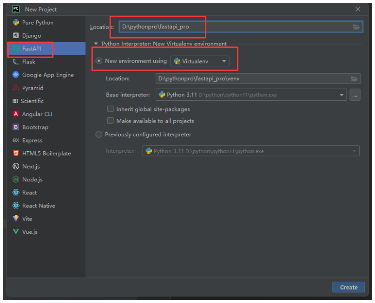Viewport: 375px width, 303px height.
Task: Click the Scientific project icon
Action: (x=15, y=101)
